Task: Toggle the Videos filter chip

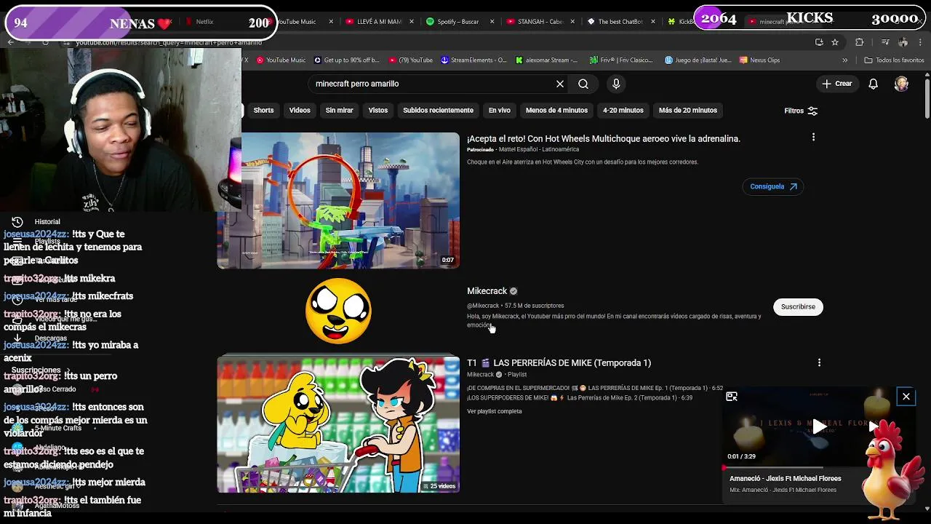Action: coord(300,111)
